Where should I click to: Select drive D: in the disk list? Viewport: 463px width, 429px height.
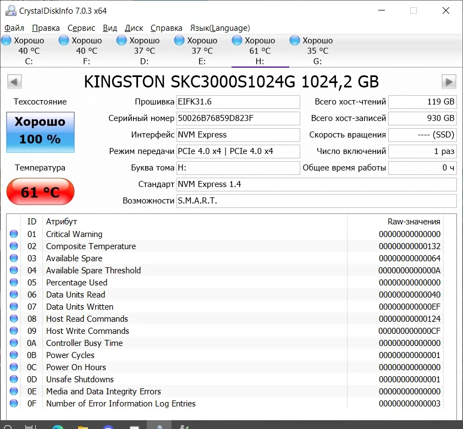tap(144, 51)
